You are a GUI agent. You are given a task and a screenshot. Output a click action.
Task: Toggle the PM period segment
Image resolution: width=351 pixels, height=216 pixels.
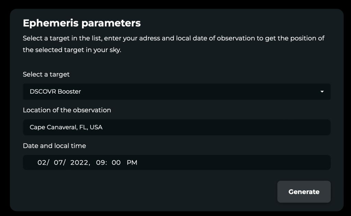(132, 162)
